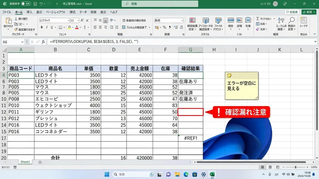Click the yellow fill color swatch

point(69,27)
